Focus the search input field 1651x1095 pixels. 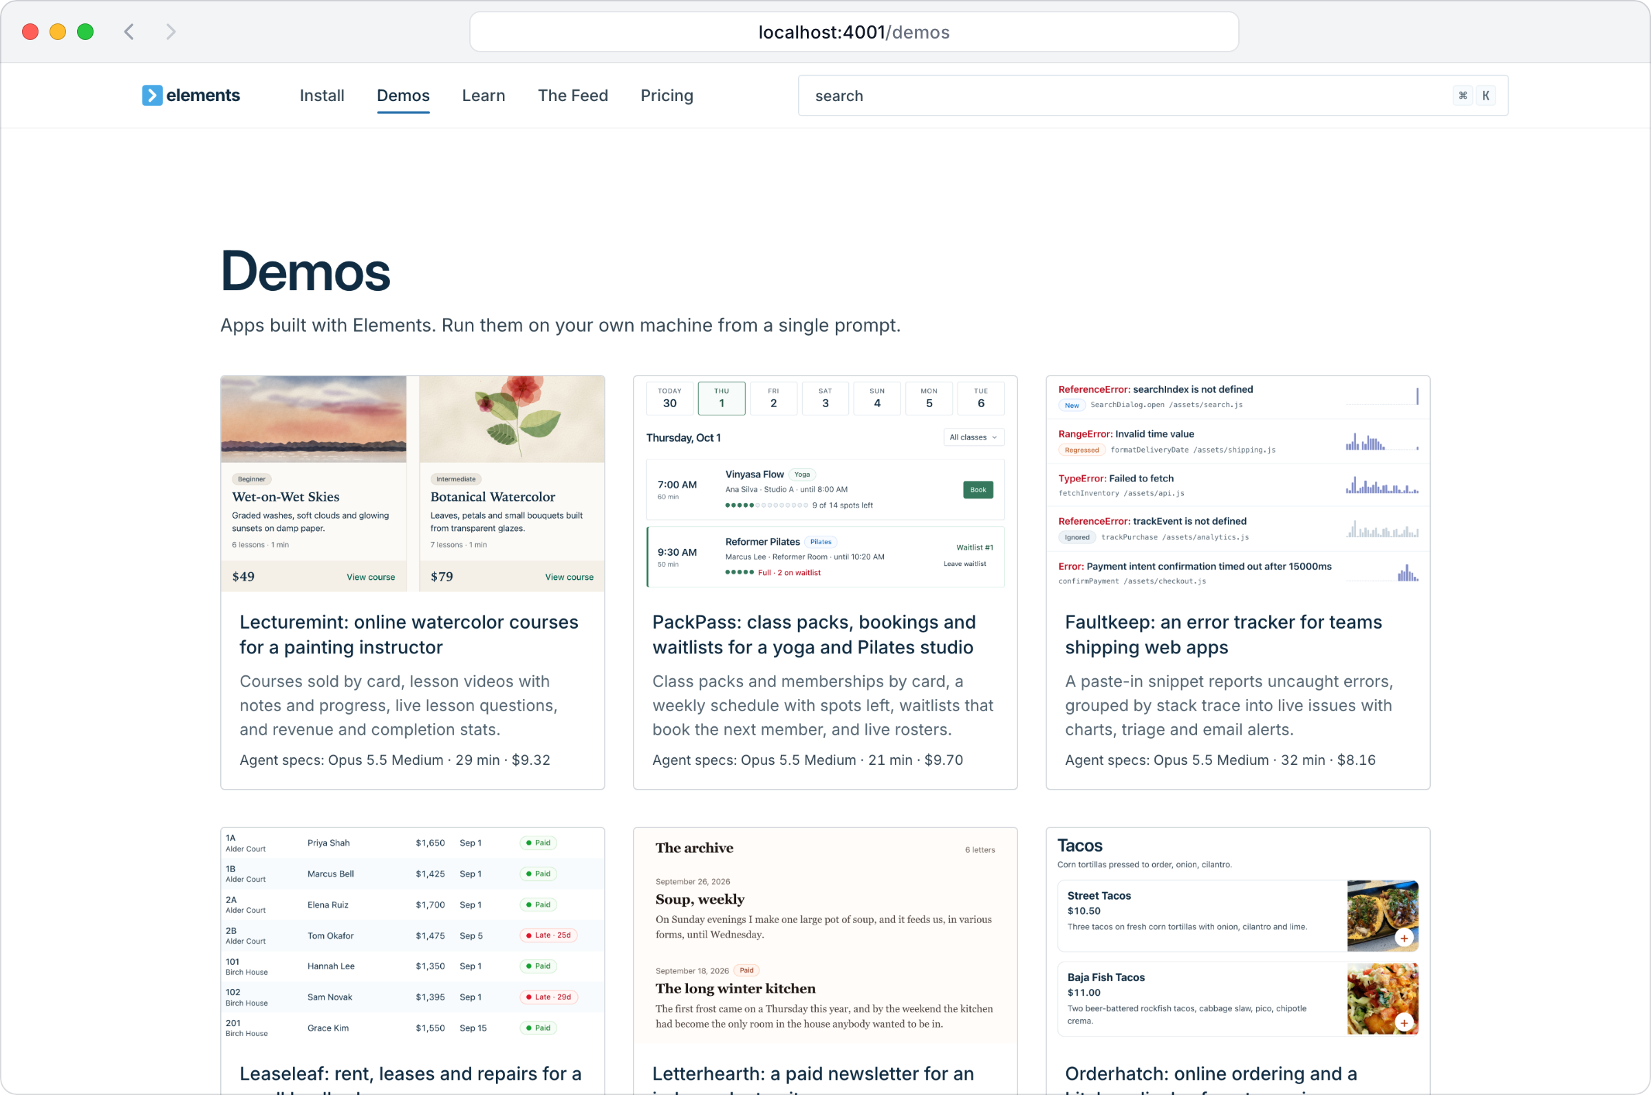pos(1152,96)
